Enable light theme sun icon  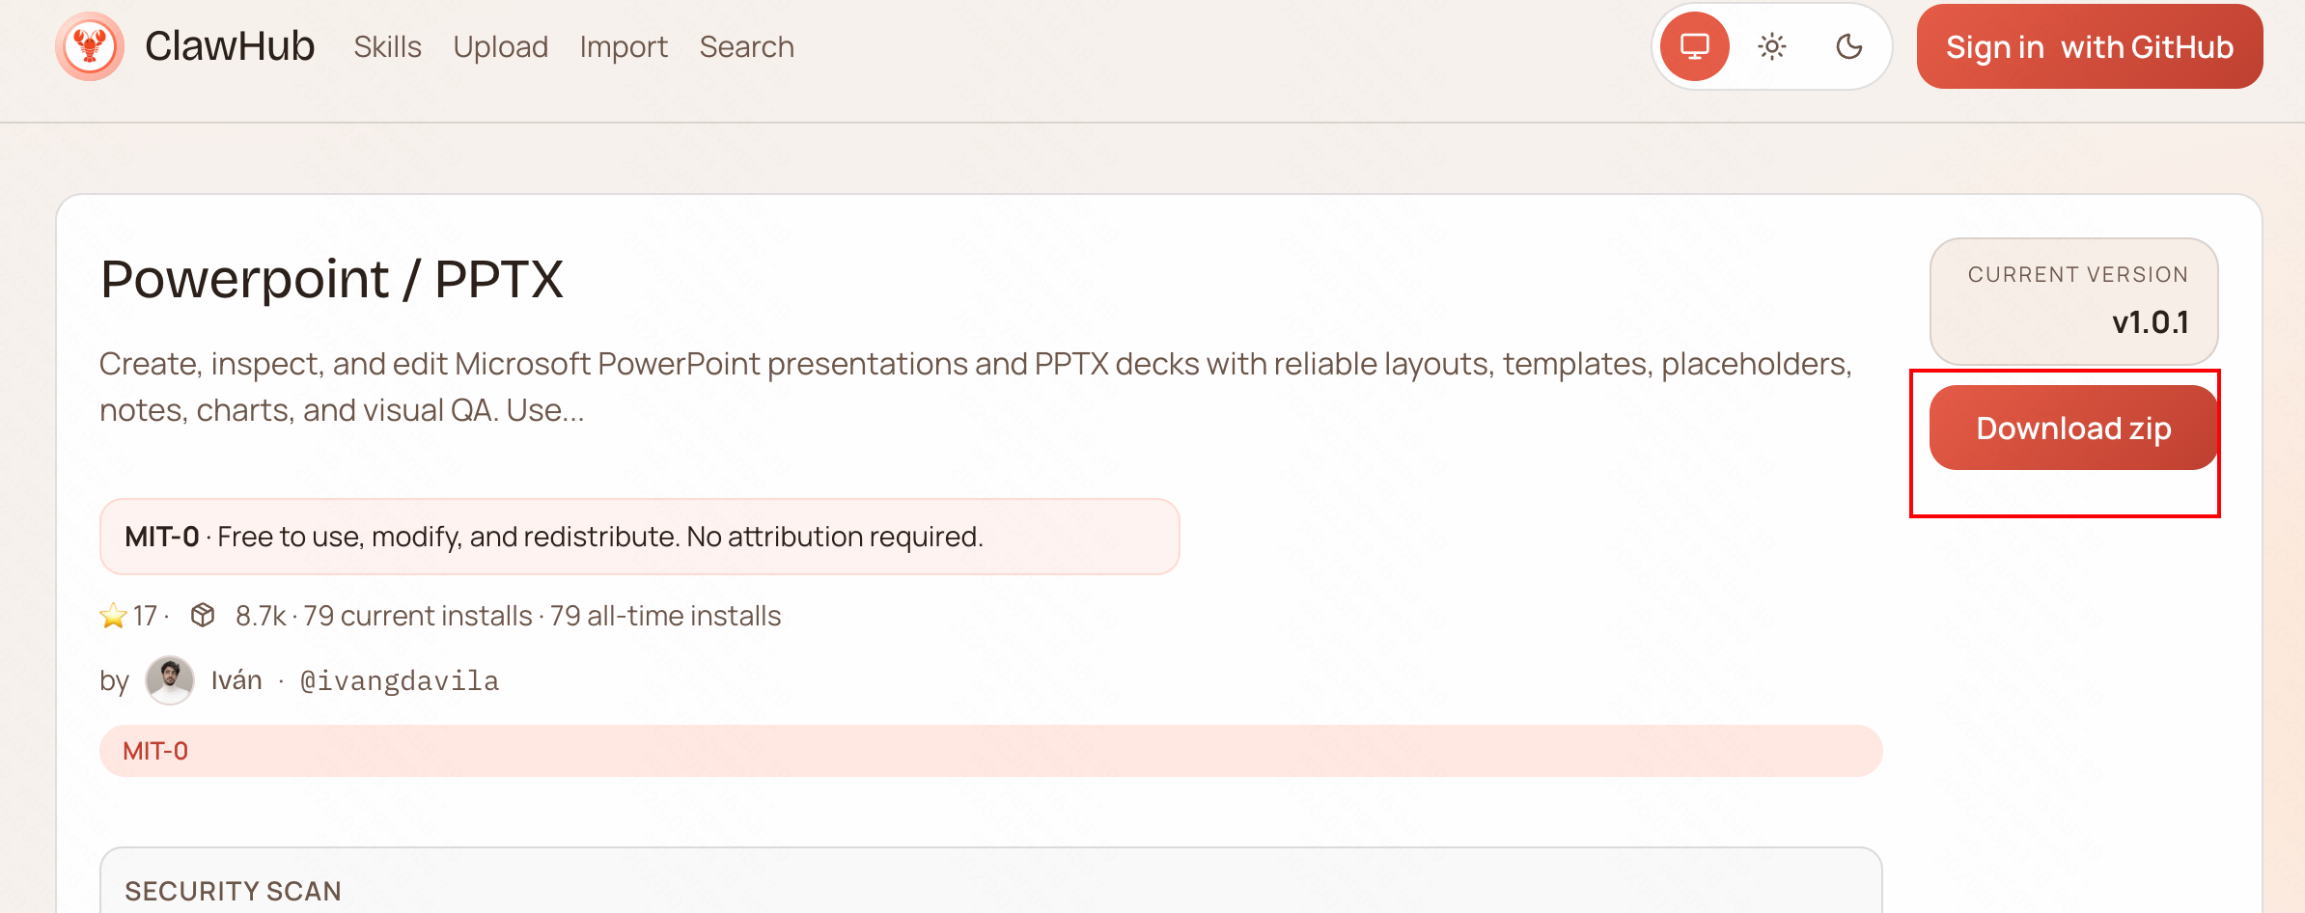1772,46
